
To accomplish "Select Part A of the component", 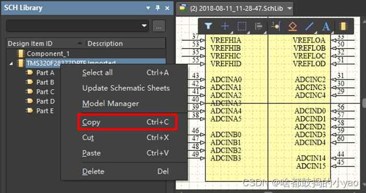I will pyautogui.click(x=45, y=73).
